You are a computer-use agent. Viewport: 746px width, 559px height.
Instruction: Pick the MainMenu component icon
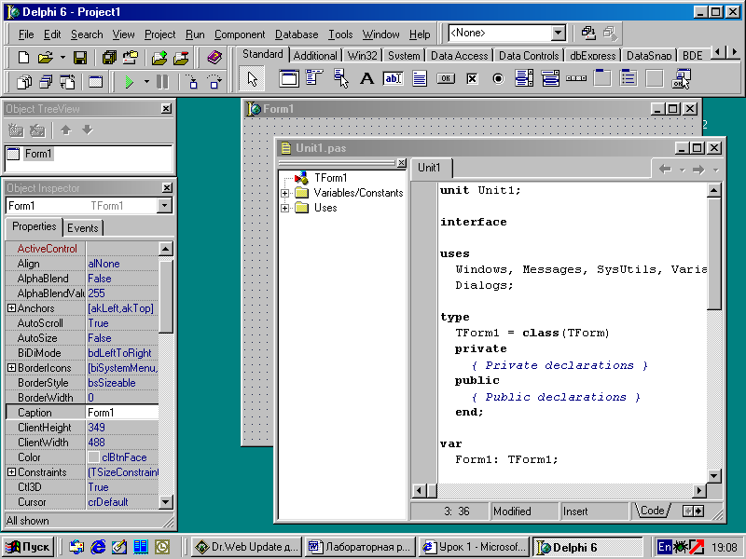pos(314,78)
